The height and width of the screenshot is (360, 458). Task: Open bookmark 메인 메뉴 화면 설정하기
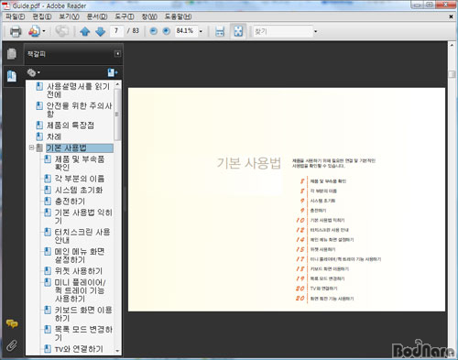tap(80, 256)
